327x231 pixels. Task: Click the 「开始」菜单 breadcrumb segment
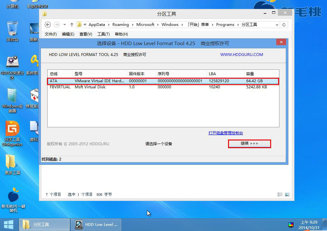(197, 25)
